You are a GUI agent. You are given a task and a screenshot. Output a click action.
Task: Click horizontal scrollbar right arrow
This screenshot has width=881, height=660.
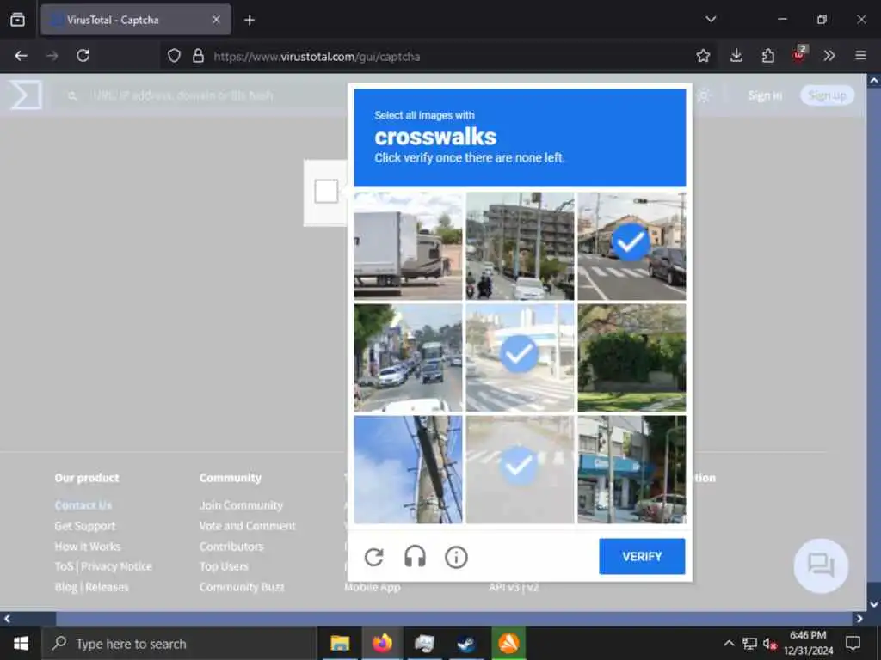(x=859, y=619)
